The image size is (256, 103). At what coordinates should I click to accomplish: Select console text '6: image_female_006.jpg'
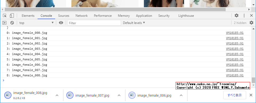point(27,65)
